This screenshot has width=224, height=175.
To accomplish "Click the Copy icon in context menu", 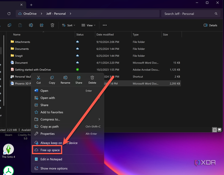I will pos(52,78).
